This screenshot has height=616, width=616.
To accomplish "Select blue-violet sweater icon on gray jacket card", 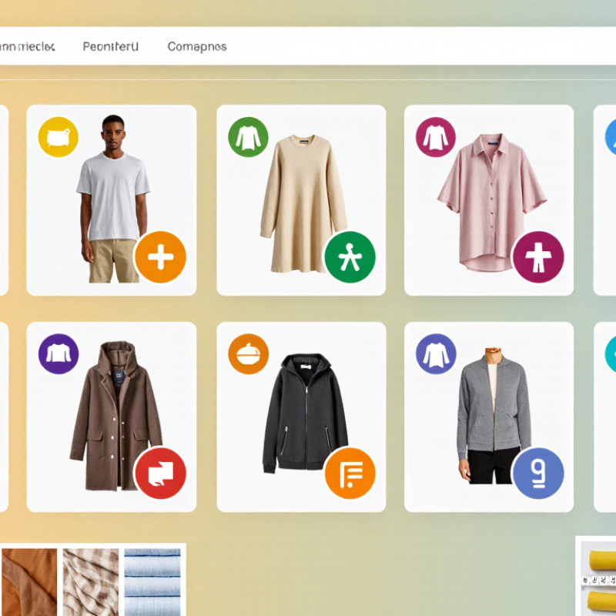I will pyautogui.click(x=436, y=354).
